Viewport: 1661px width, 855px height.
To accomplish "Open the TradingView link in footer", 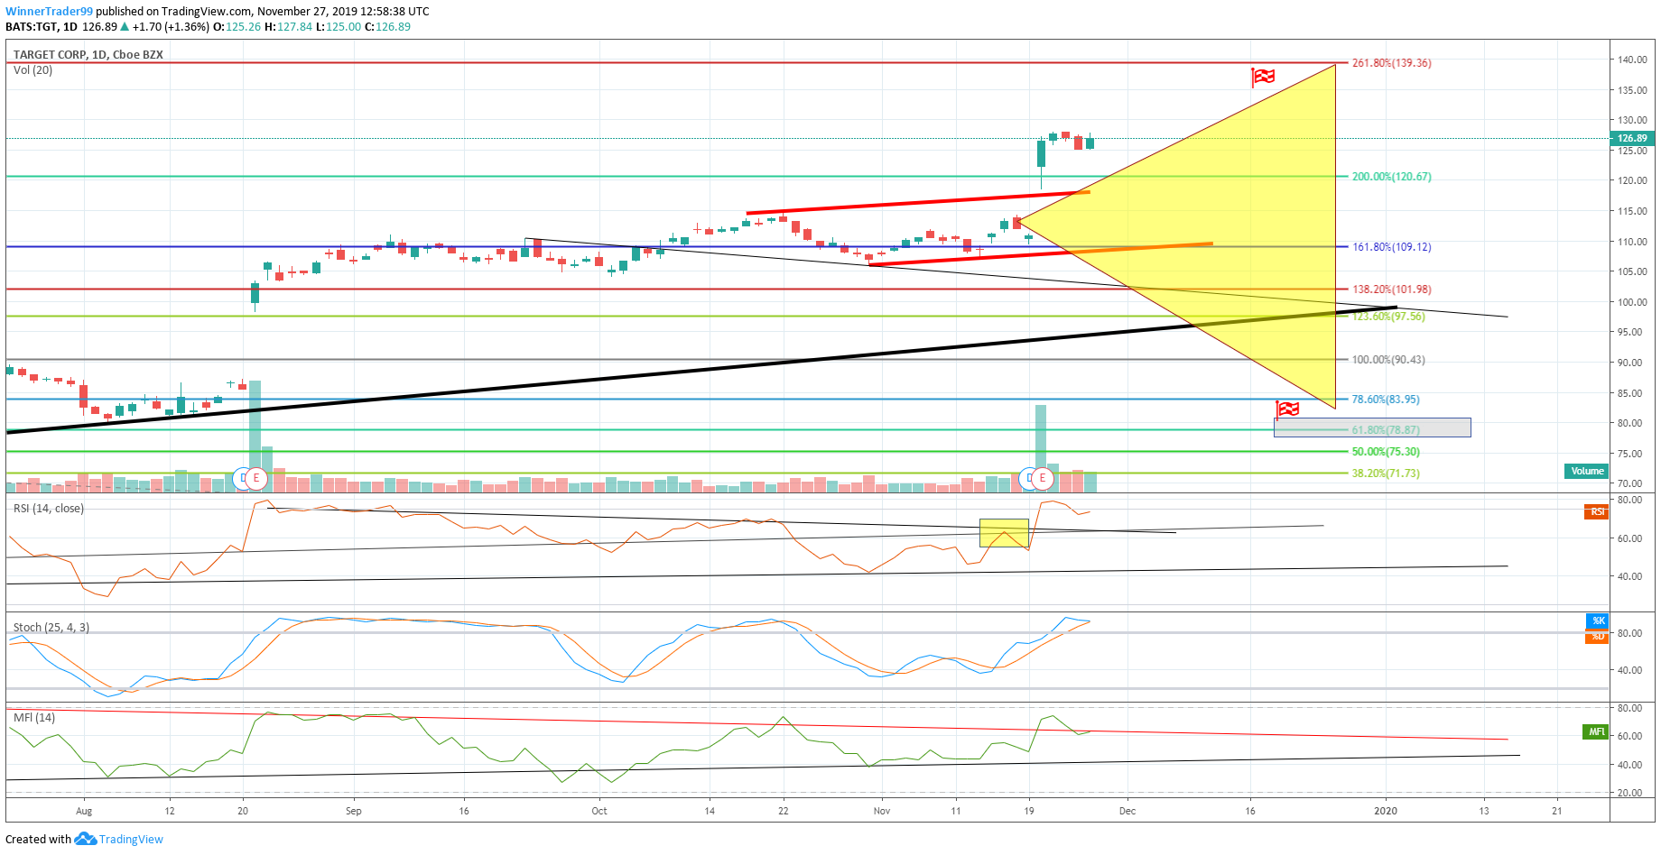I will (x=131, y=840).
